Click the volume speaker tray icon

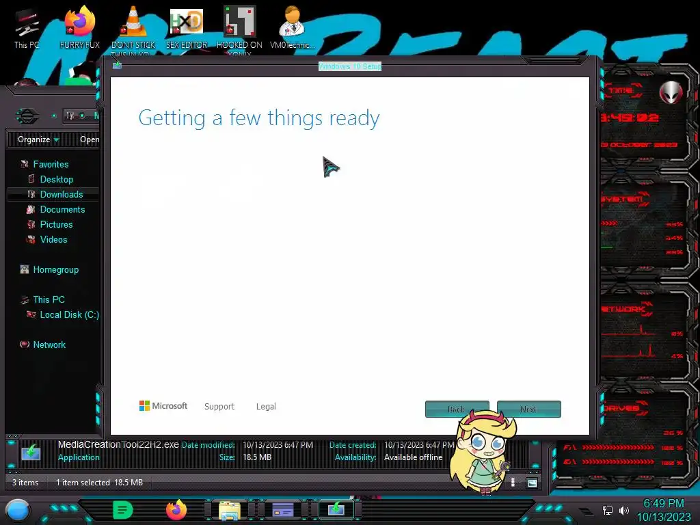click(624, 510)
